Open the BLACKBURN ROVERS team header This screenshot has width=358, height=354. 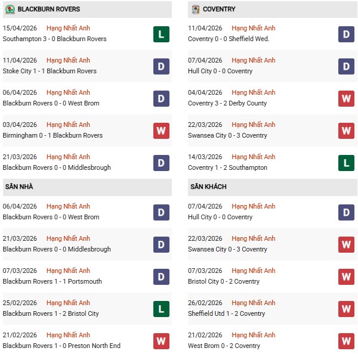(49, 10)
